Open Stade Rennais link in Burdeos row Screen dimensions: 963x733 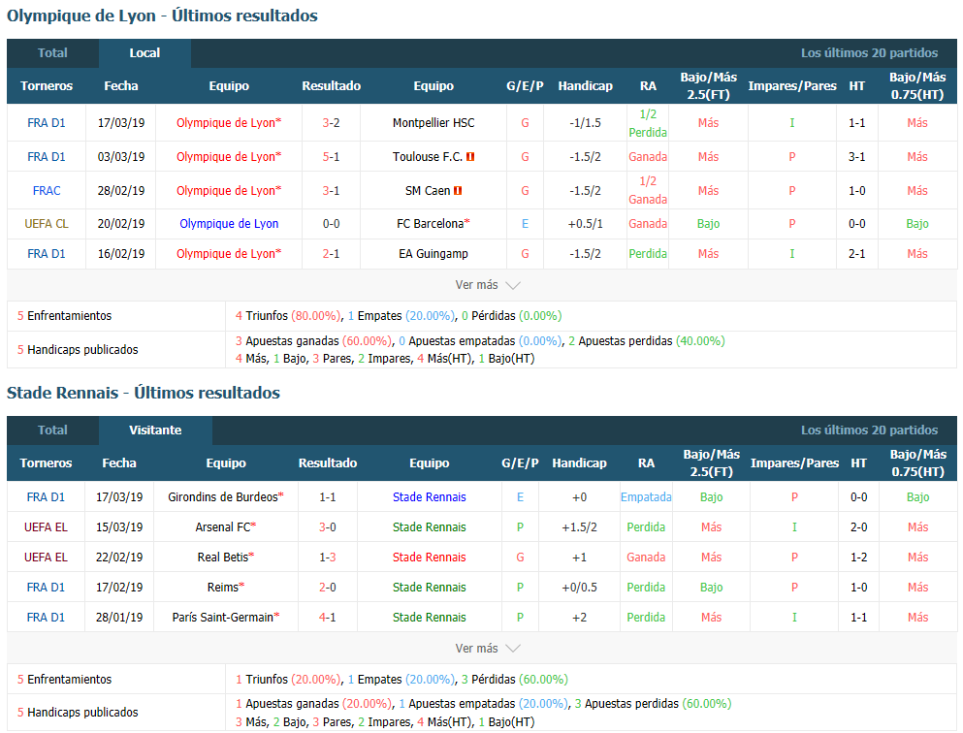(430, 496)
